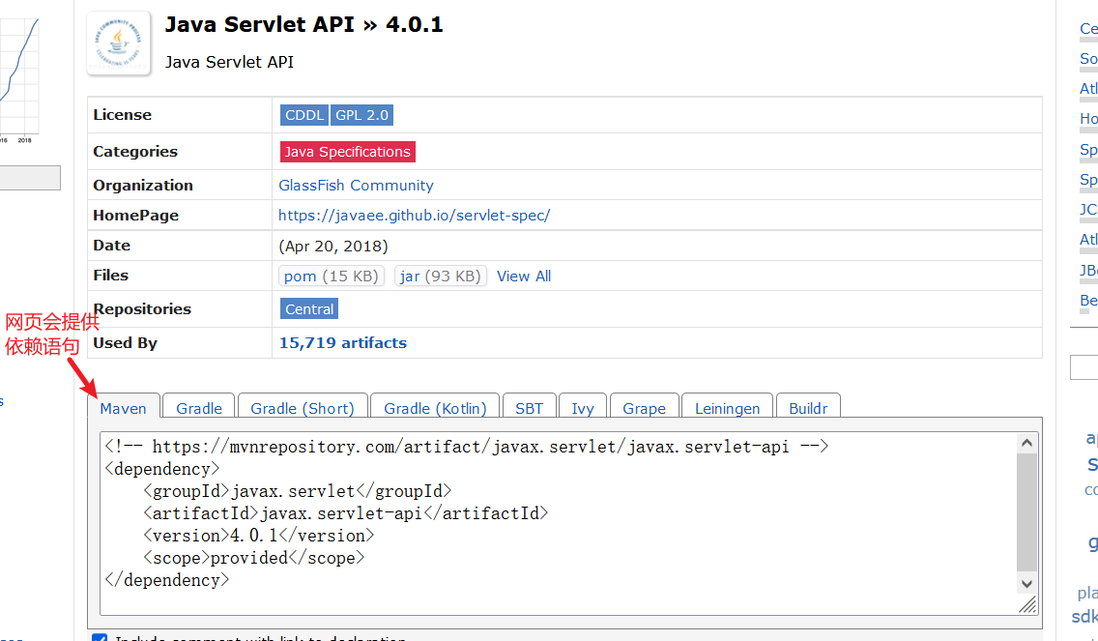Viewport: 1098px width, 641px height.
Task: Click the textarea resize handle corner
Action: [1028, 605]
